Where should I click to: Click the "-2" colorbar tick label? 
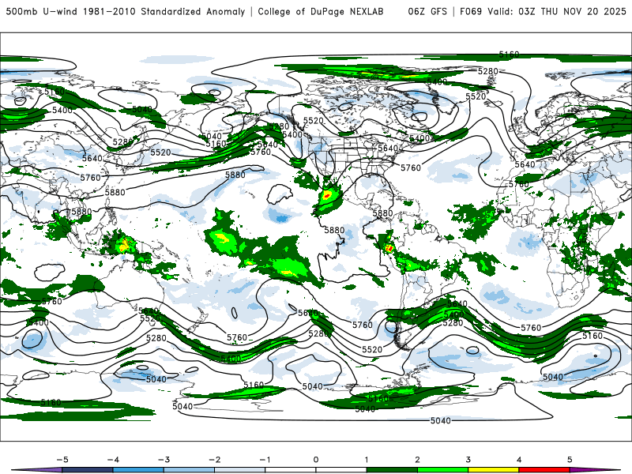click(x=214, y=460)
